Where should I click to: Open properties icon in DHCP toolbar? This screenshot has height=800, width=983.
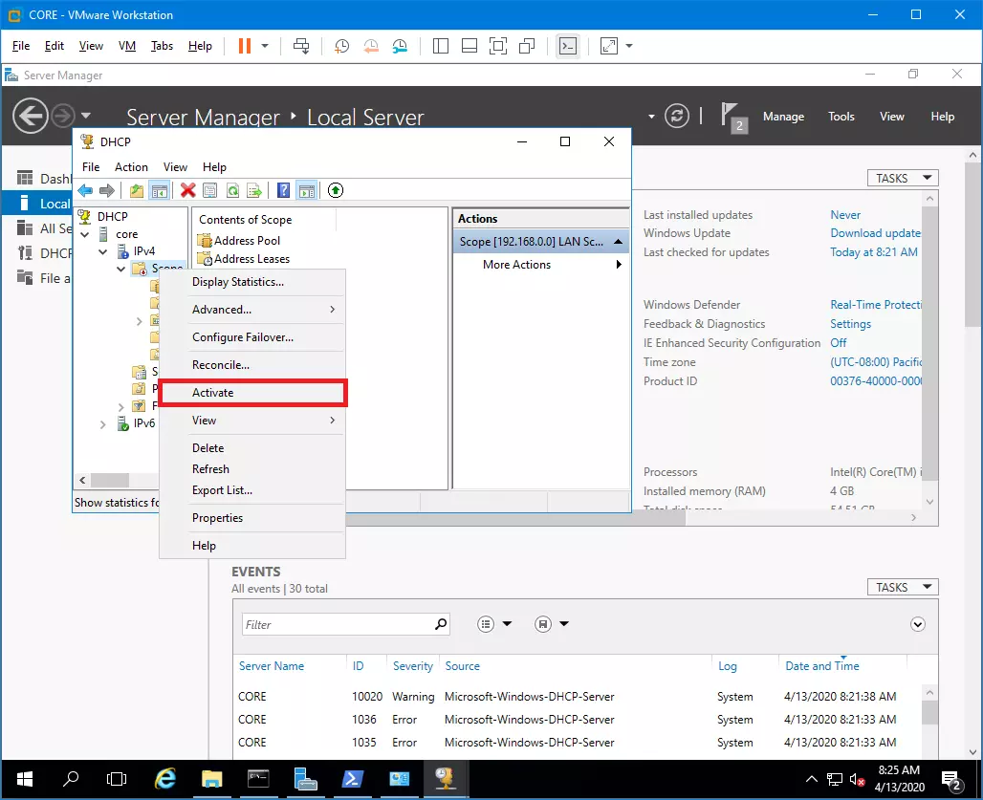(210, 190)
